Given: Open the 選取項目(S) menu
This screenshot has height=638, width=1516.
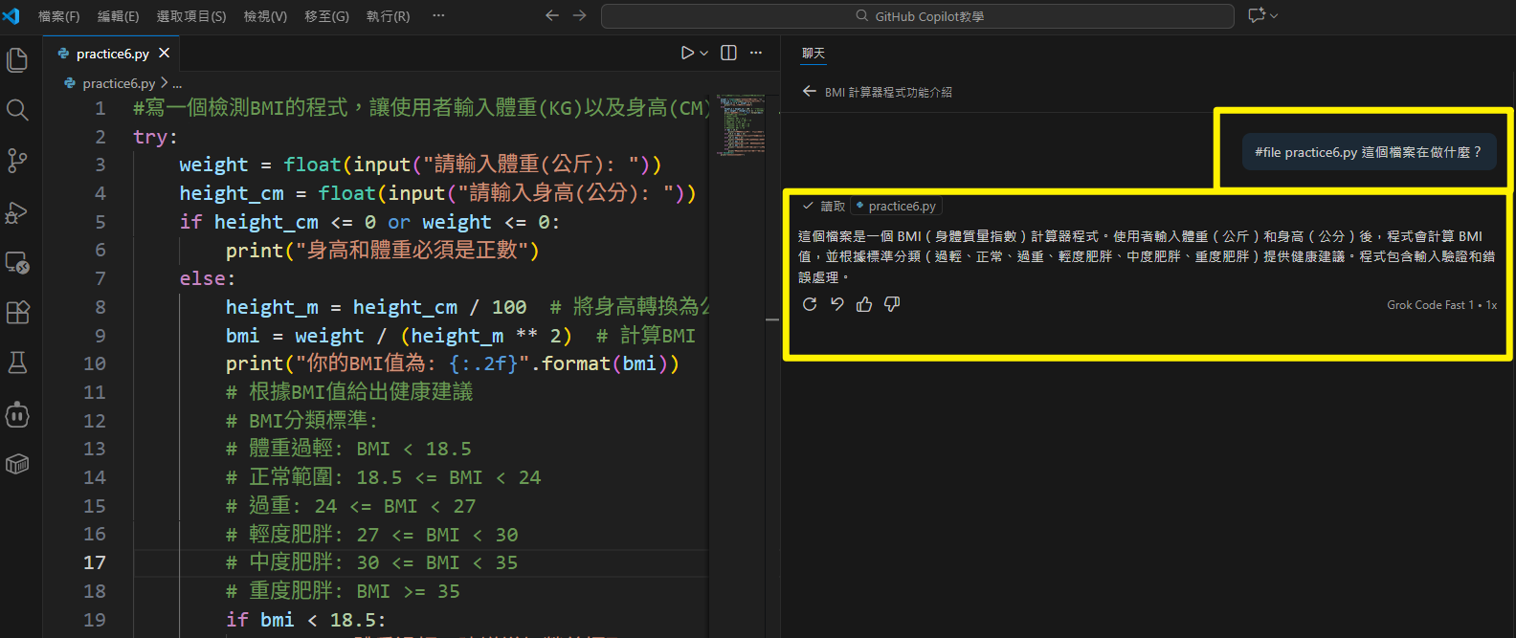Looking at the screenshot, I should point(191,16).
